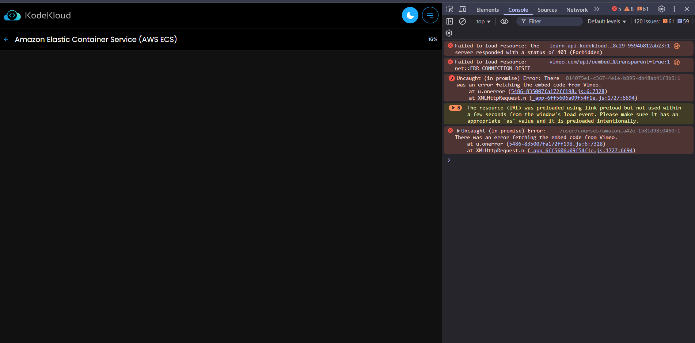The width and height of the screenshot is (695, 343).
Task: Show more DevTools tabs chevron
Action: tap(597, 9)
